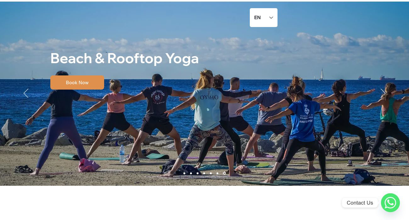409x220 pixels.
Task: Select the third slideshow dot
Action: (198, 173)
